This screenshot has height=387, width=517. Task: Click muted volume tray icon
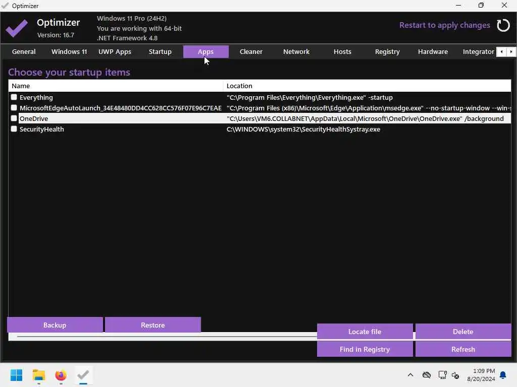(455, 375)
